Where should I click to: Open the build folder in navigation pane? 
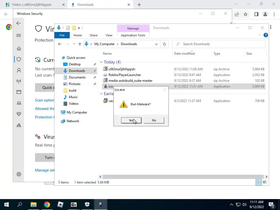(x=72, y=90)
